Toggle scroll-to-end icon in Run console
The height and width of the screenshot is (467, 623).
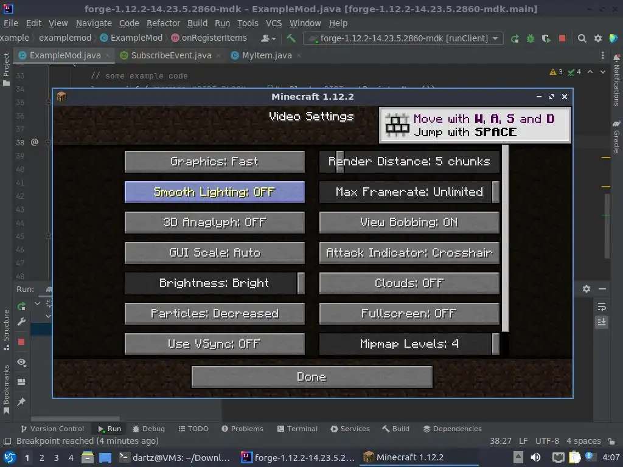coord(602,322)
